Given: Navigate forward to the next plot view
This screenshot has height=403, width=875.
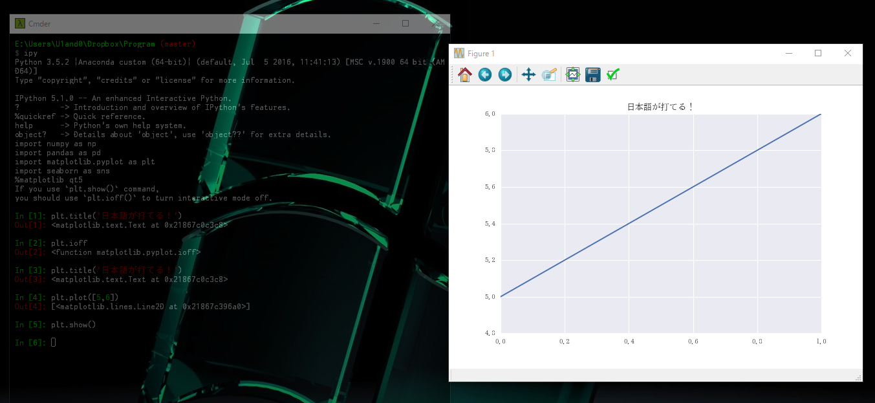Looking at the screenshot, I should (504, 74).
